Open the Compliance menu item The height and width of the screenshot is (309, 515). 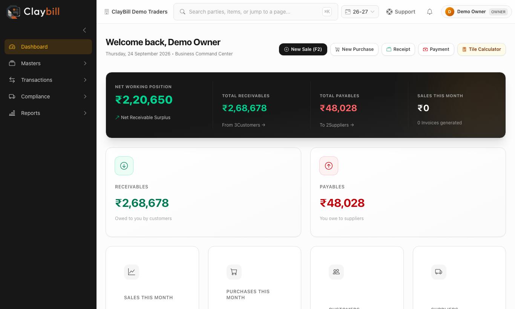48,96
